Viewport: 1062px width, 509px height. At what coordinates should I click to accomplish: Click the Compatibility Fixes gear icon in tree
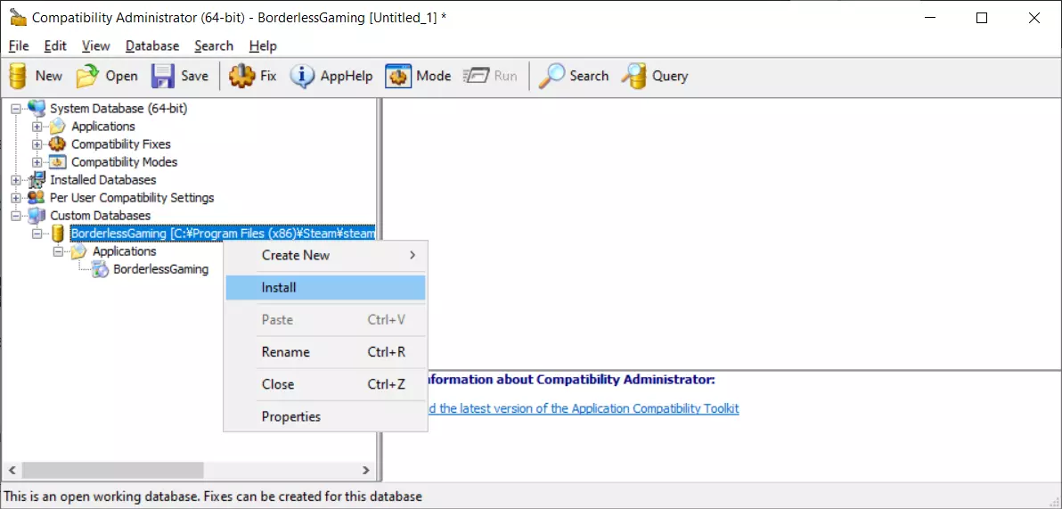click(x=58, y=144)
